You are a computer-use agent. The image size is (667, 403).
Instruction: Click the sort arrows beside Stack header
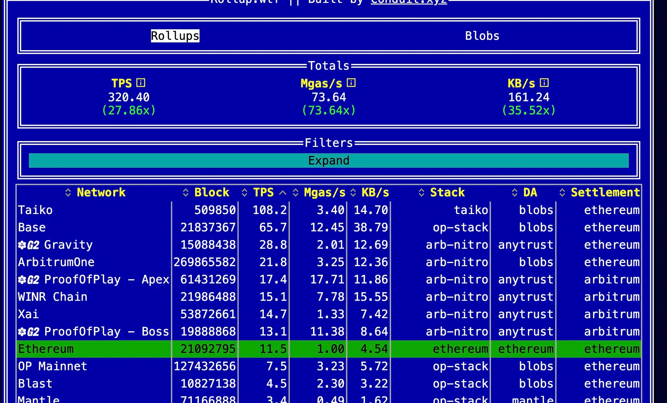pos(421,193)
